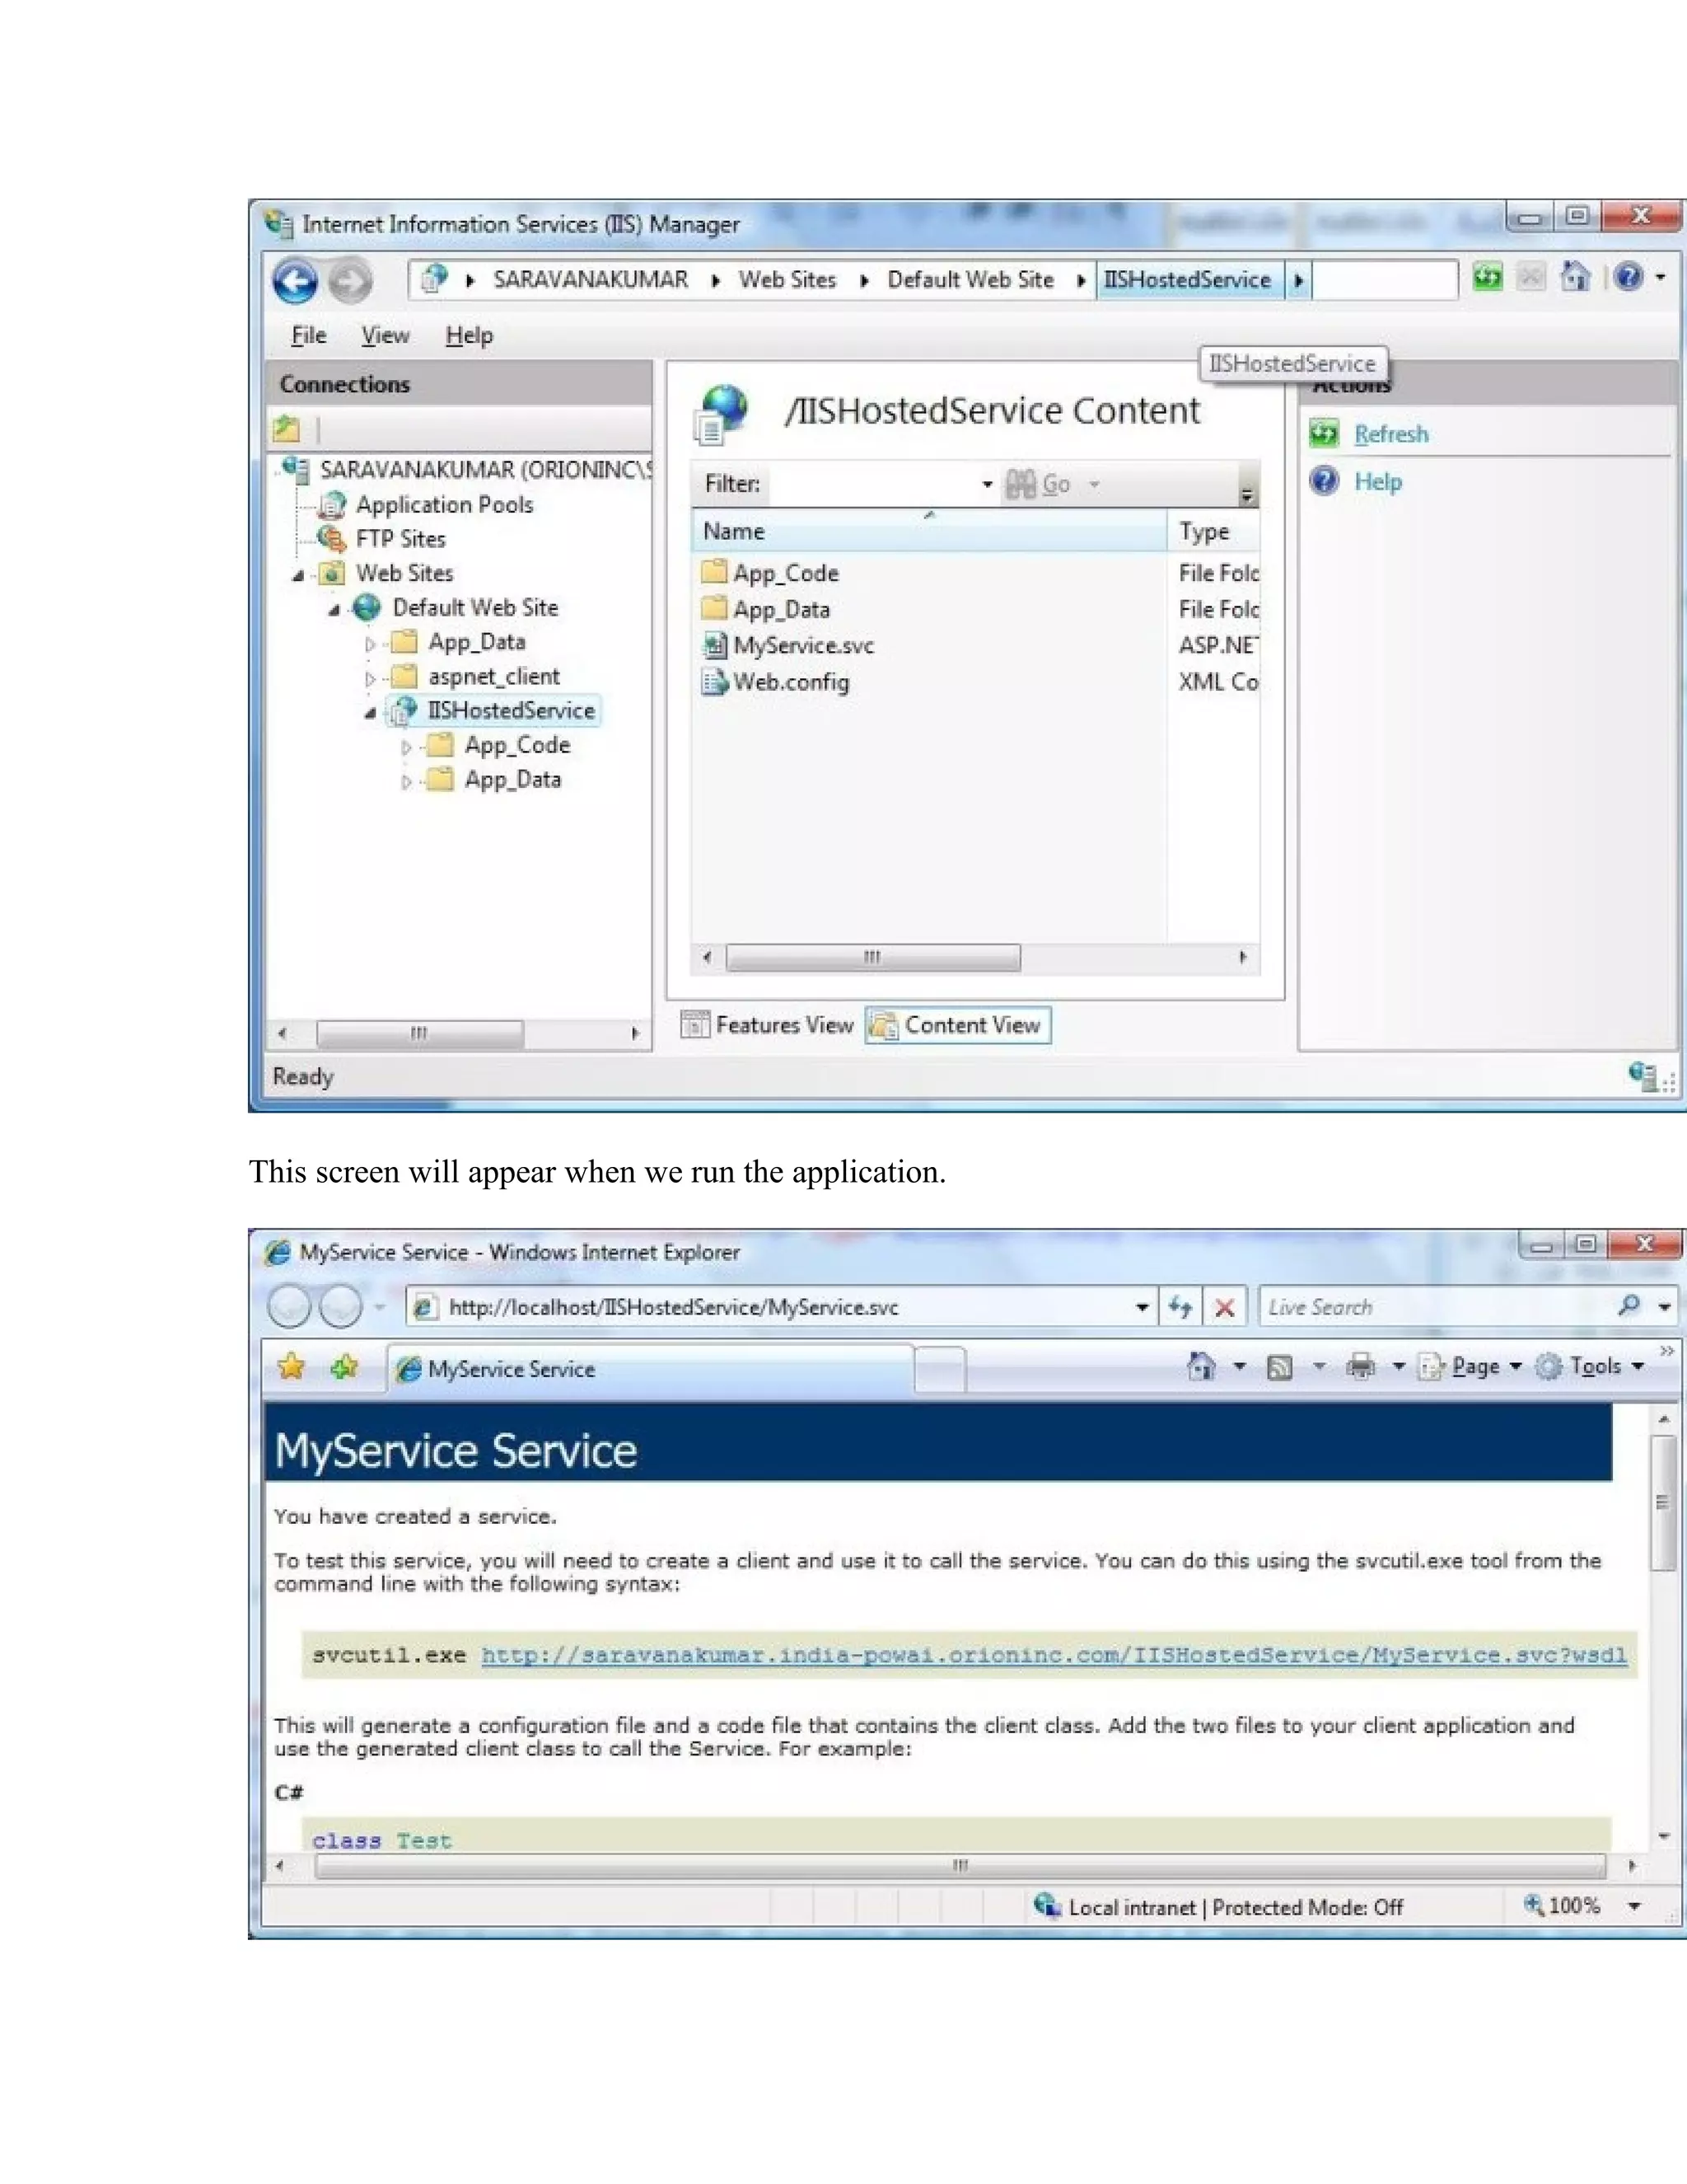Open the 100% zoom level dropdown
The image size is (1687, 2184).
pos(1635,1907)
